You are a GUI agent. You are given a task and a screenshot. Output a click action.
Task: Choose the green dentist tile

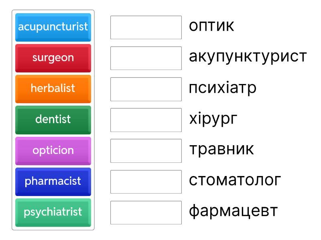(53, 120)
